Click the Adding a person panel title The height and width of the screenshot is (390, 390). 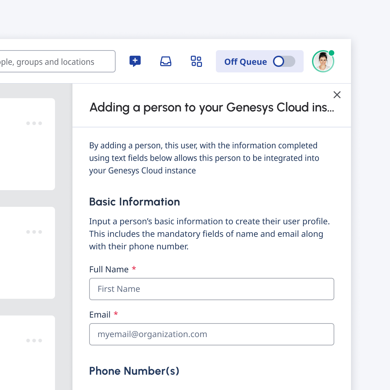212,108
